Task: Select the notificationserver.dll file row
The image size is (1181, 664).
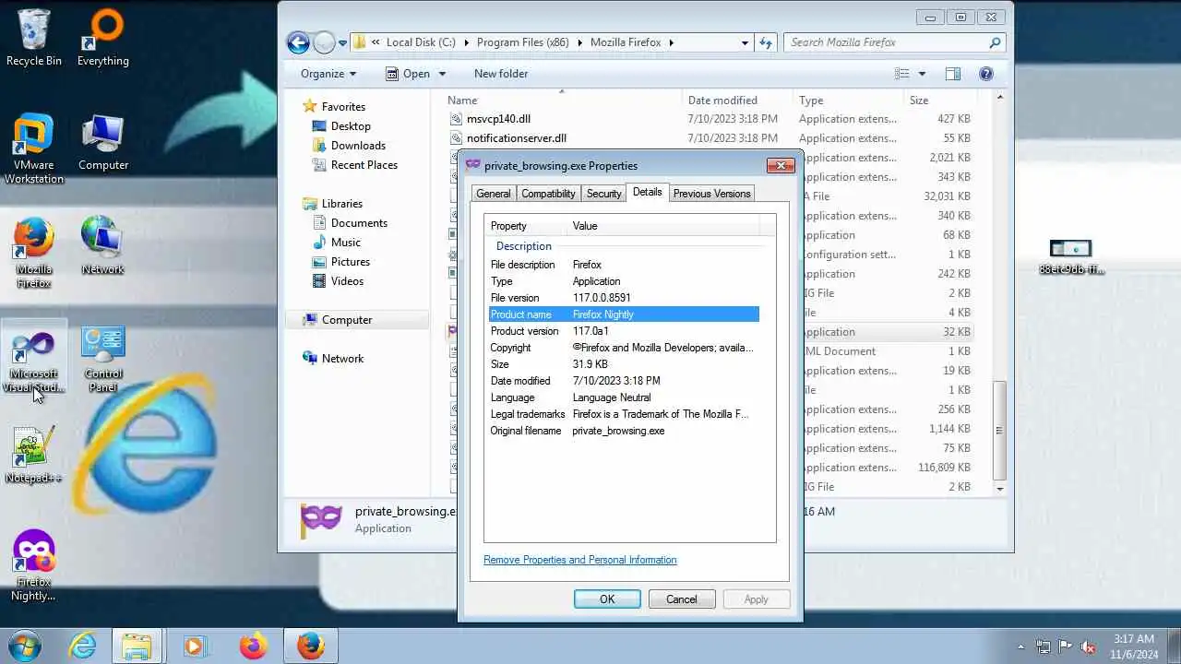Action: [x=710, y=138]
